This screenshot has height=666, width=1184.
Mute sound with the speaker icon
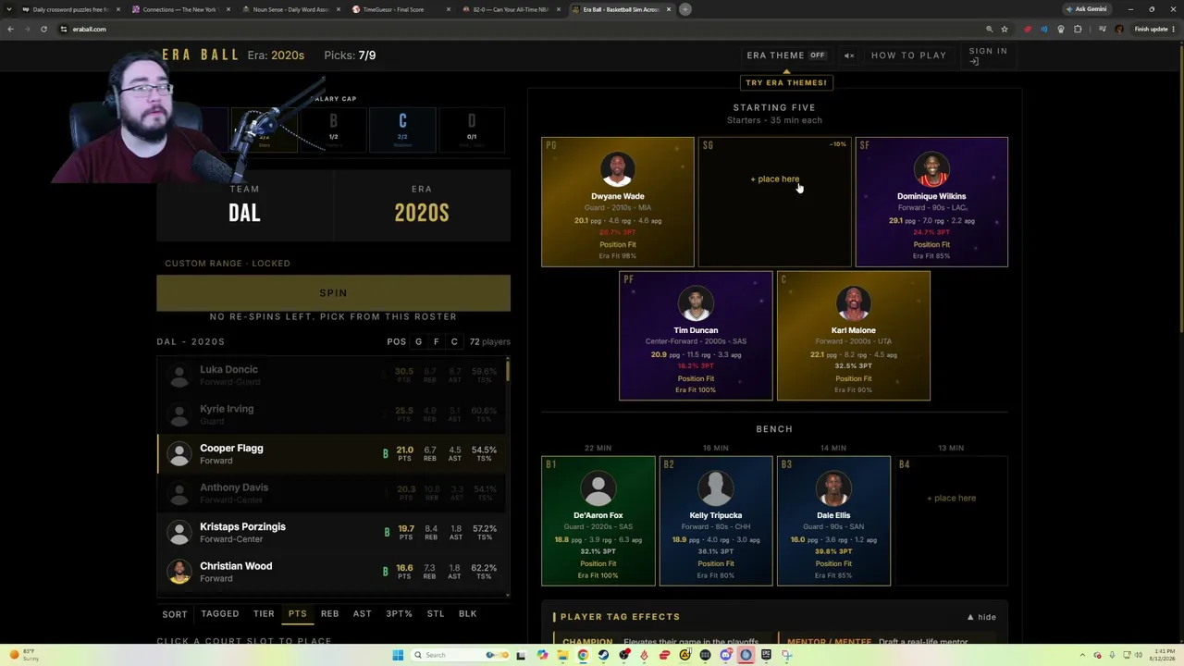(849, 55)
